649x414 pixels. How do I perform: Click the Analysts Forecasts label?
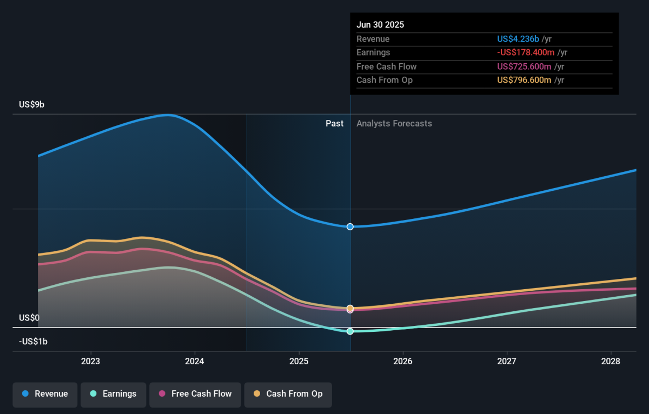point(394,124)
